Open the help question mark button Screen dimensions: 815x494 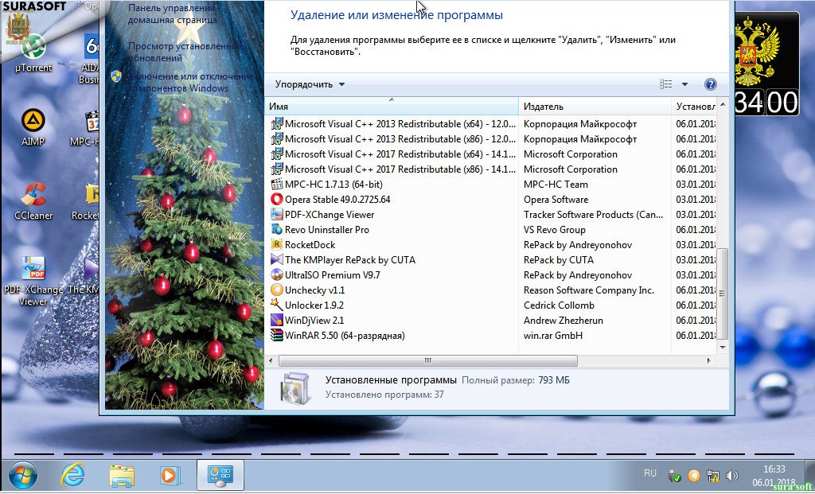tap(711, 84)
